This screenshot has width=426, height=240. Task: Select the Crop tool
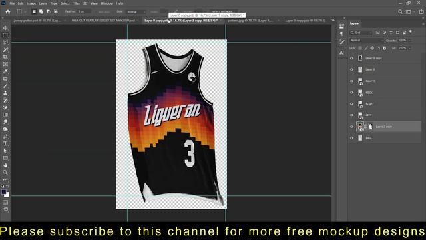[5, 57]
